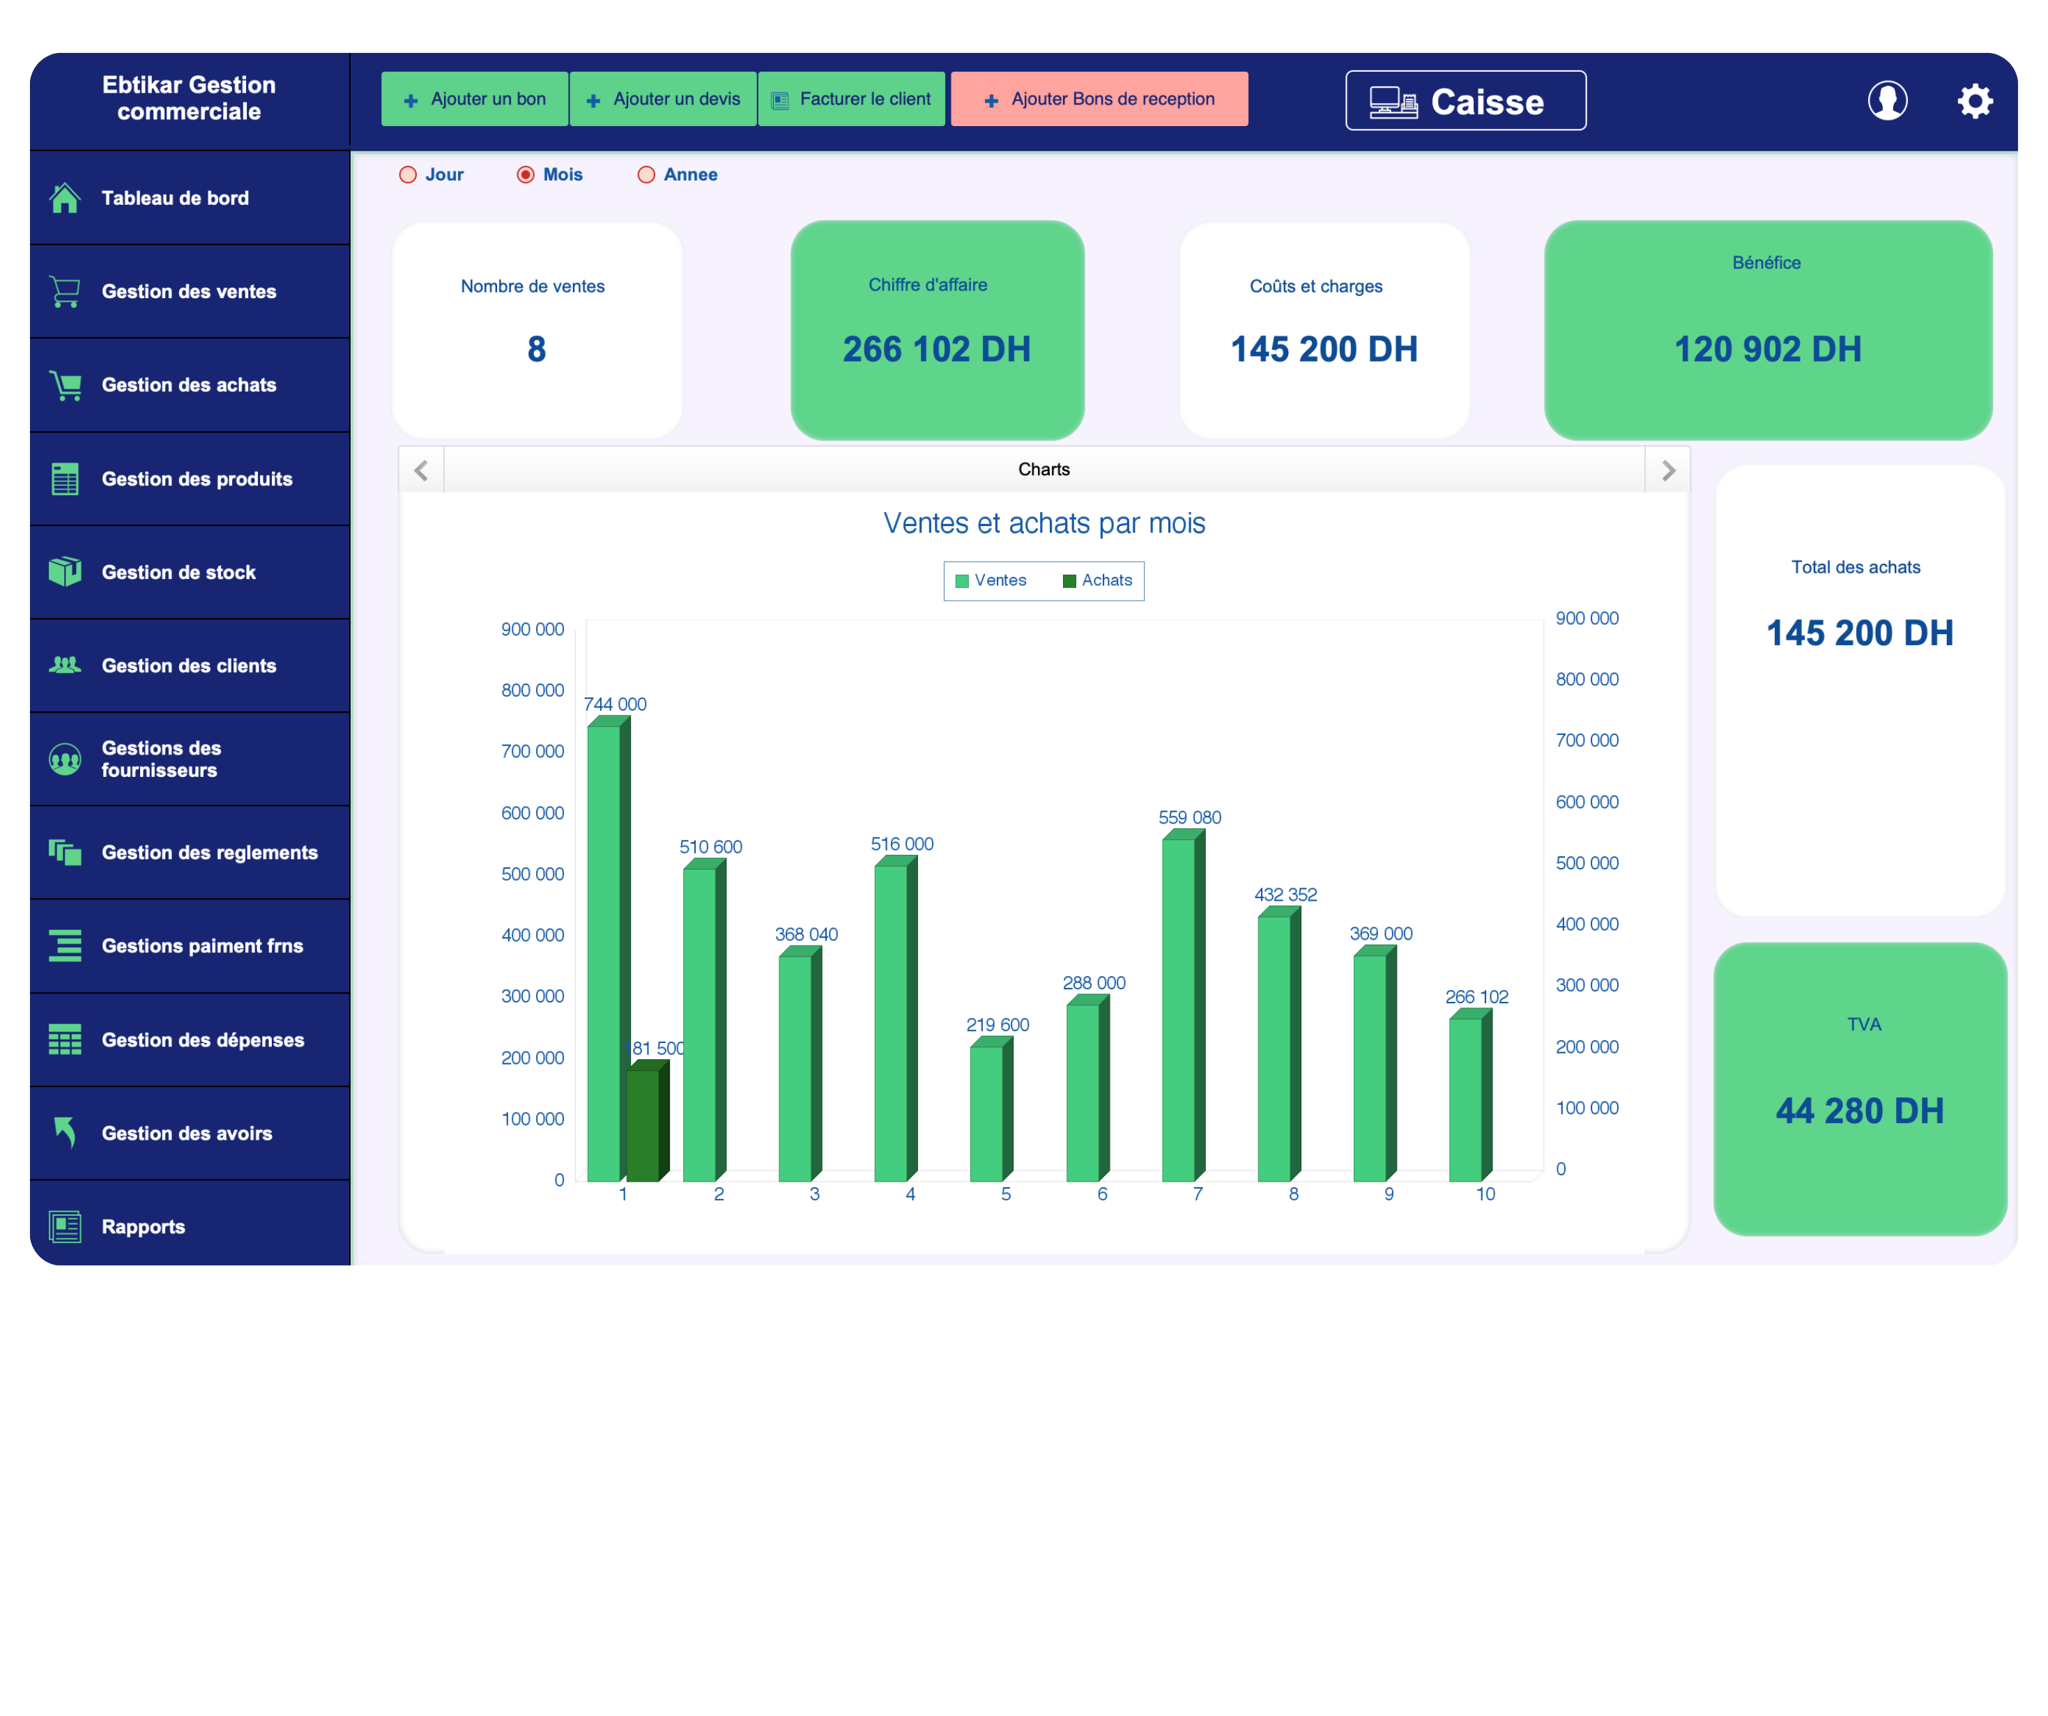This screenshot has height=1716, width=2048.
Task: Click the Bénéfice card
Action: 1768,330
